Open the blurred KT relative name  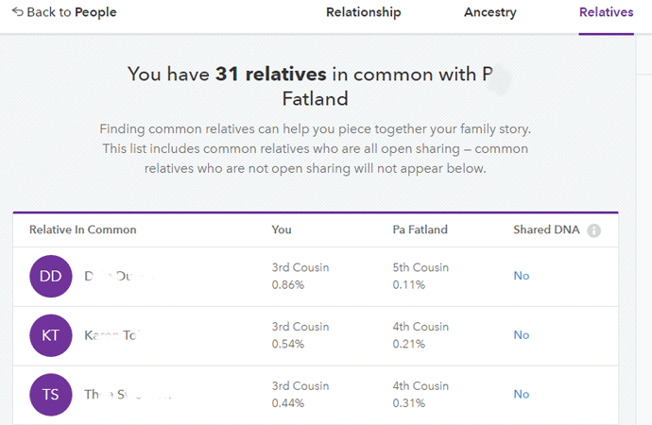tap(121, 335)
